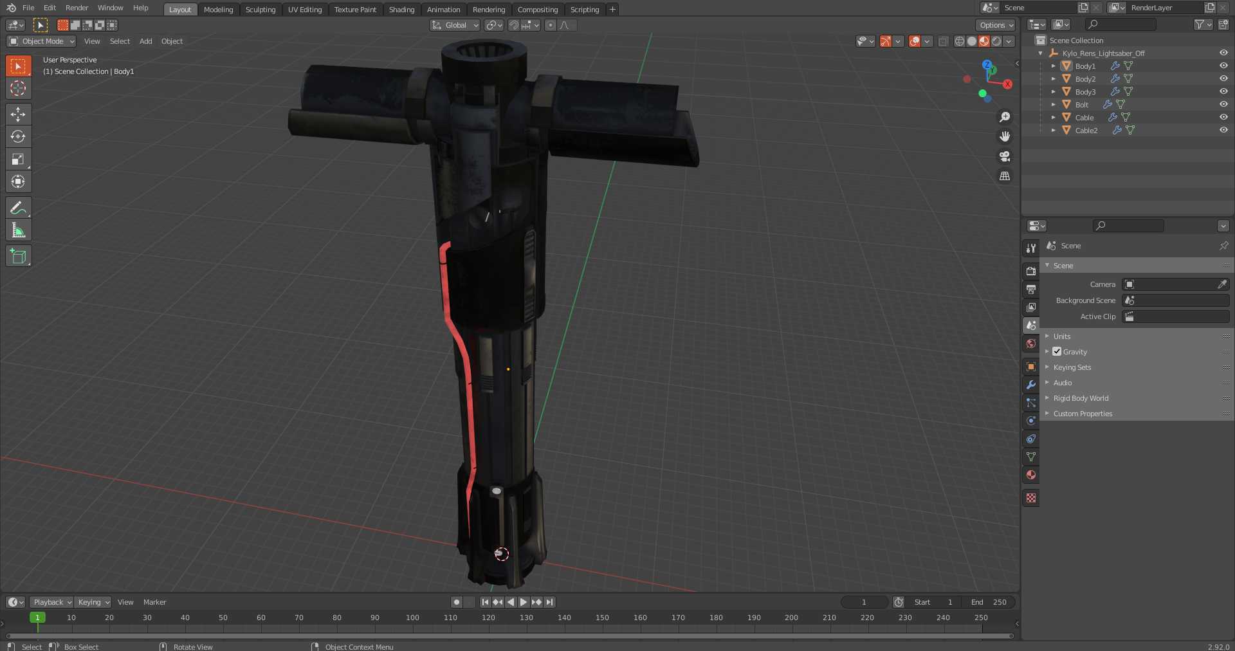Open the Object Mode dropdown

[41, 41]
